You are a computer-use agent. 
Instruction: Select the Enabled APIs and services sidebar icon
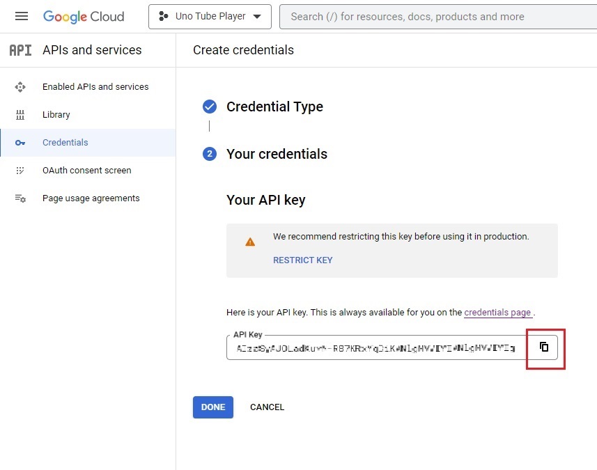point(20,86)
